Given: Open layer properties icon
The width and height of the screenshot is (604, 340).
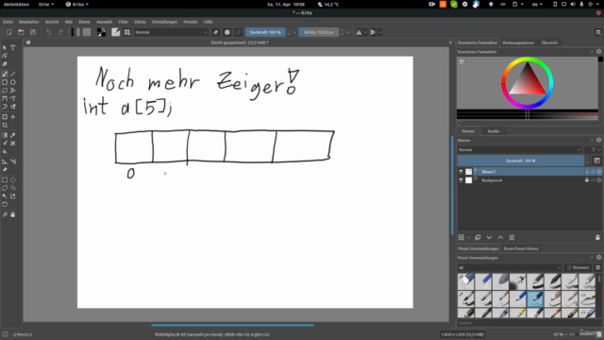Looking at the screenshot, I should pos(512,237).
